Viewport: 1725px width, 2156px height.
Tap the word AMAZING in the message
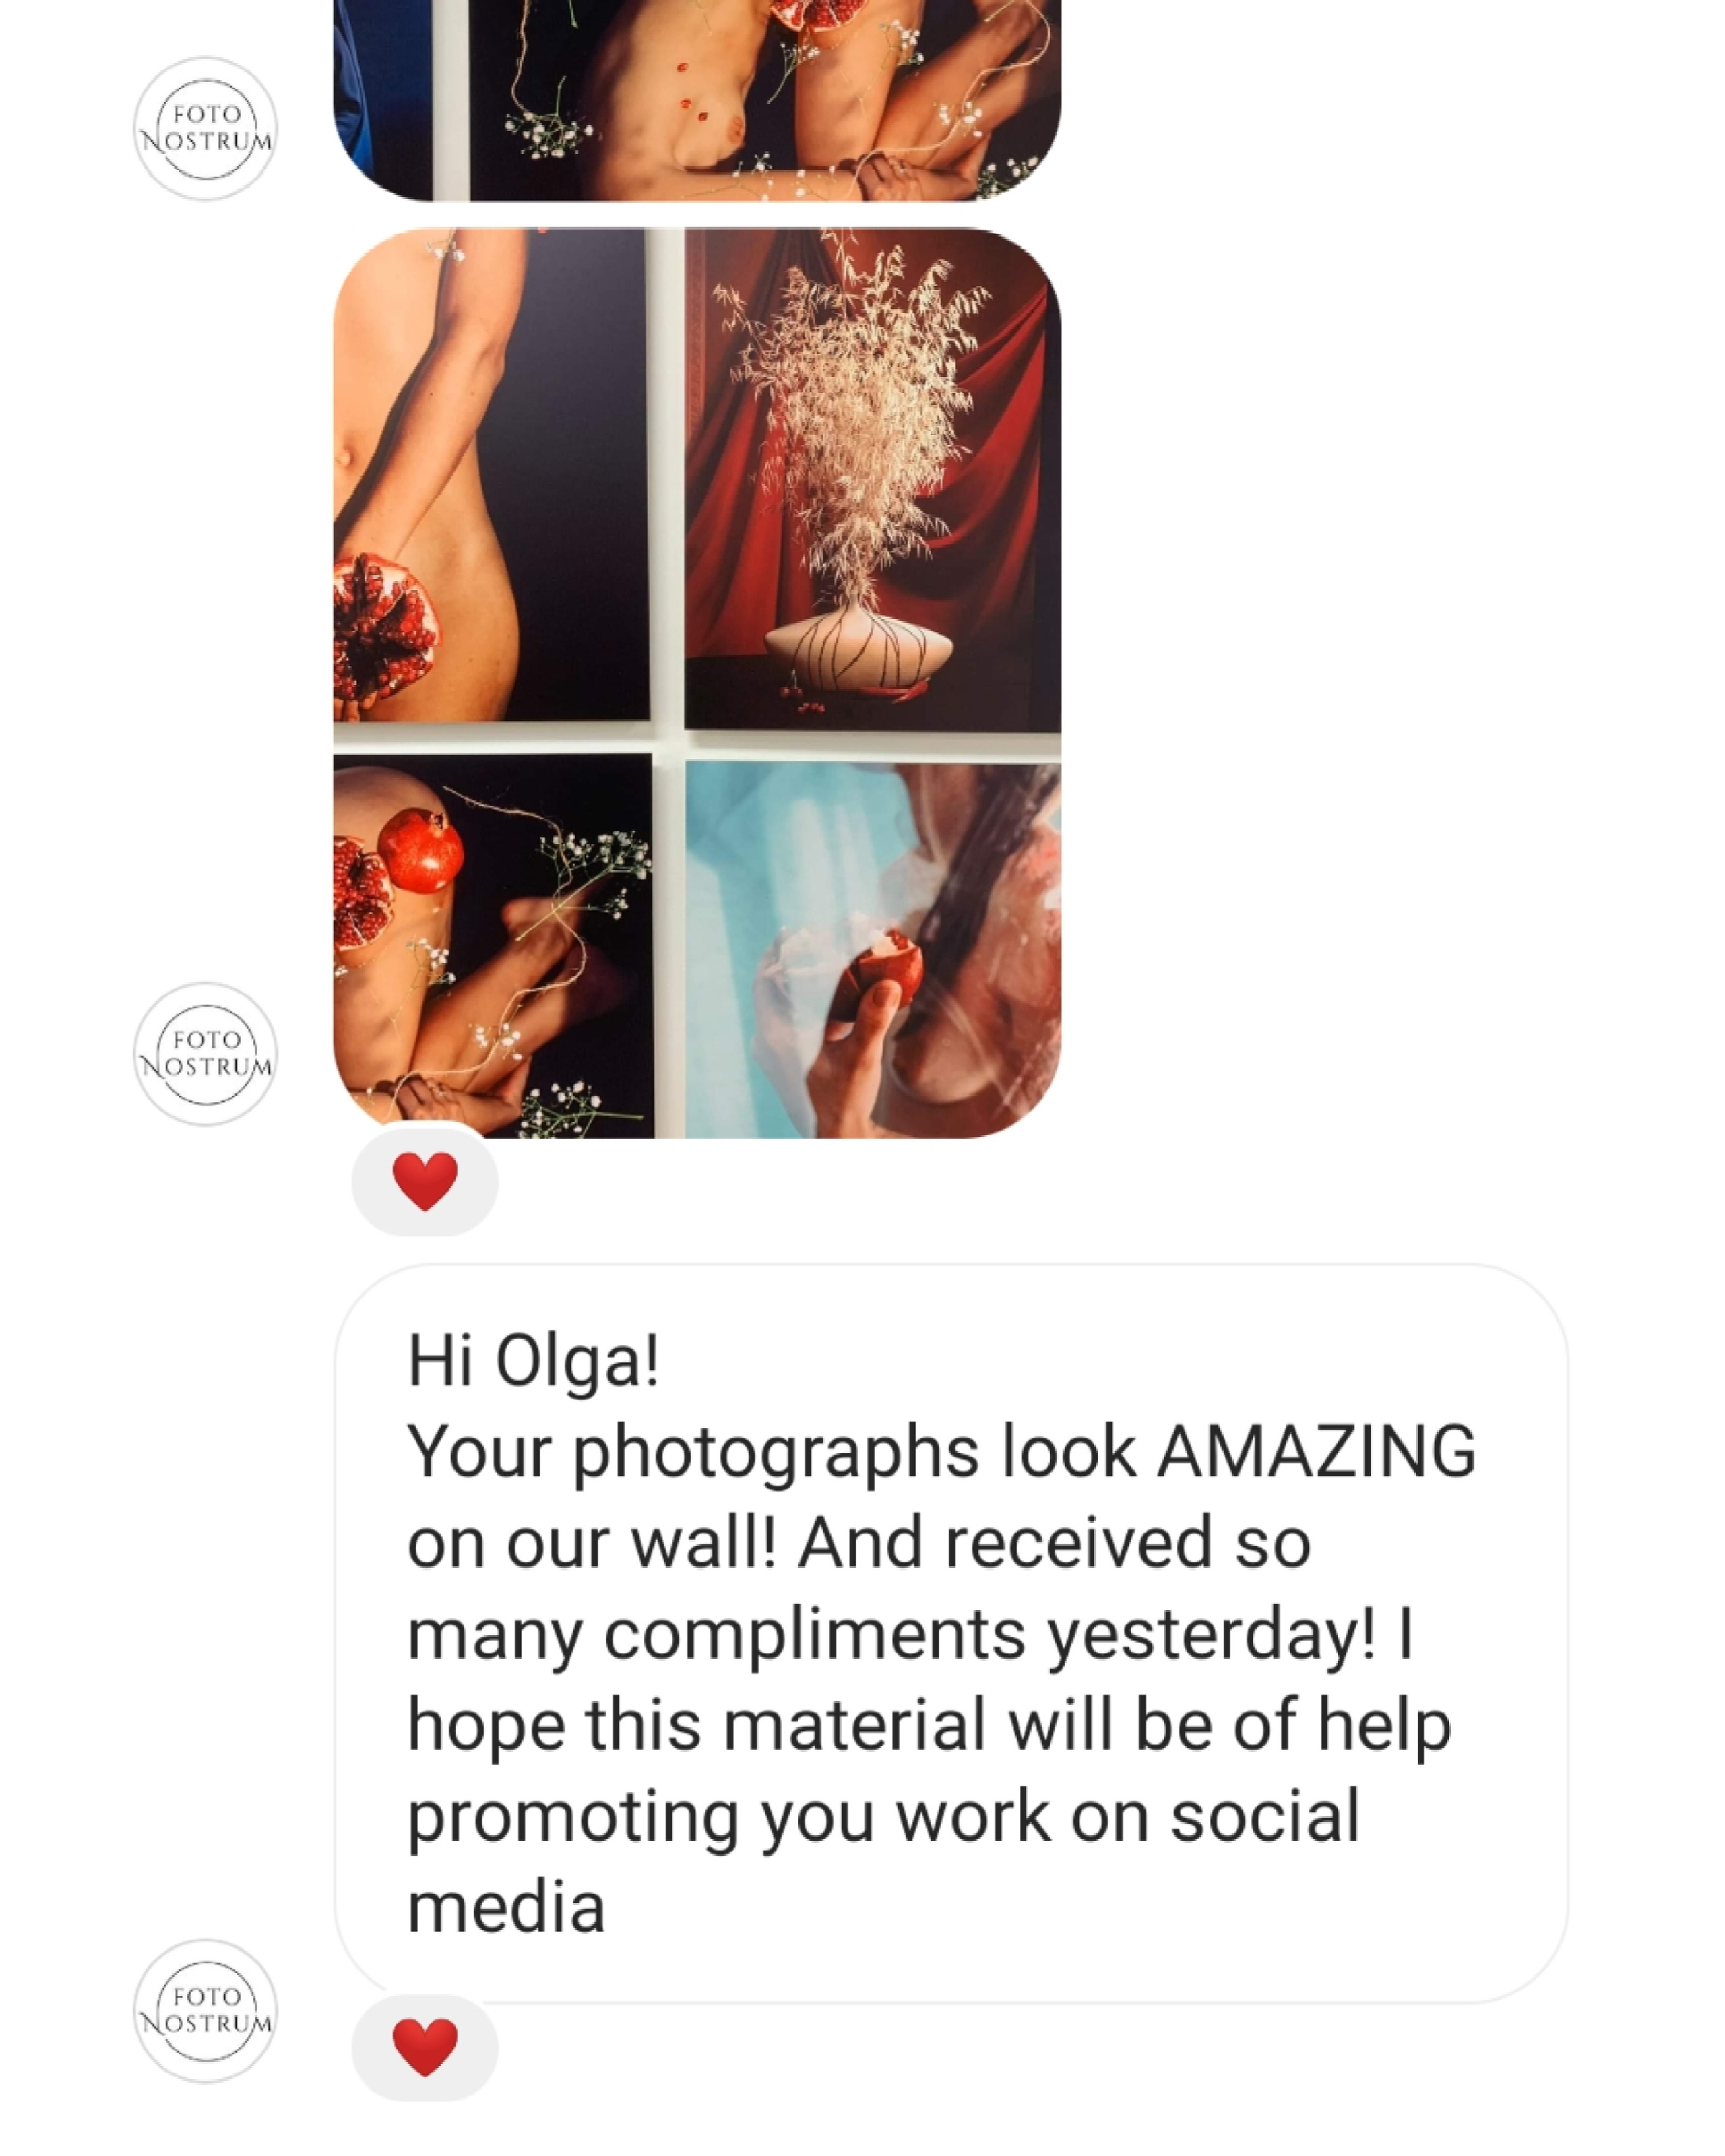click(x=1316, y=1452)
